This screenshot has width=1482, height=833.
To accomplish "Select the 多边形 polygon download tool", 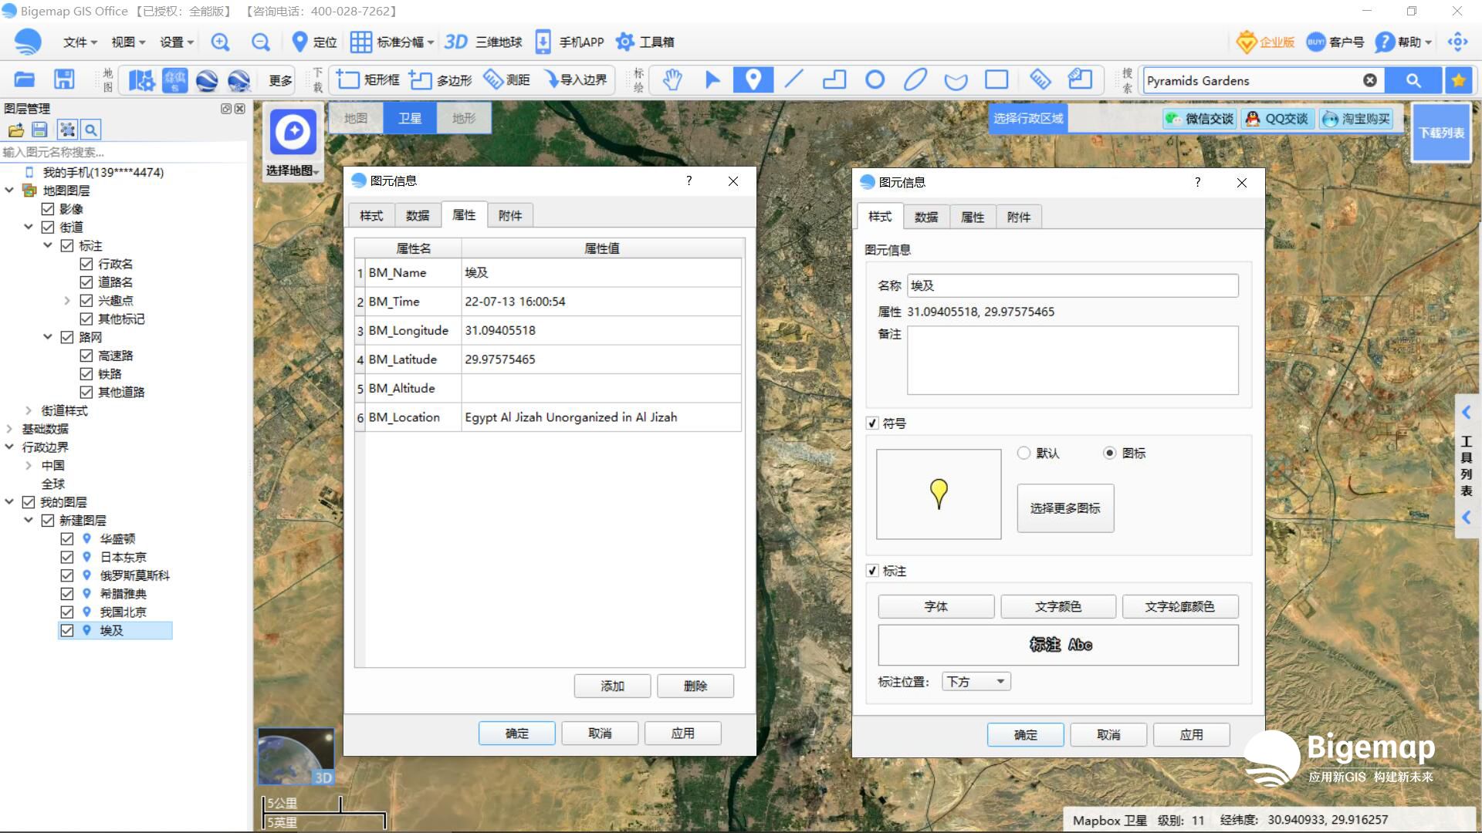I will (441, 79).
